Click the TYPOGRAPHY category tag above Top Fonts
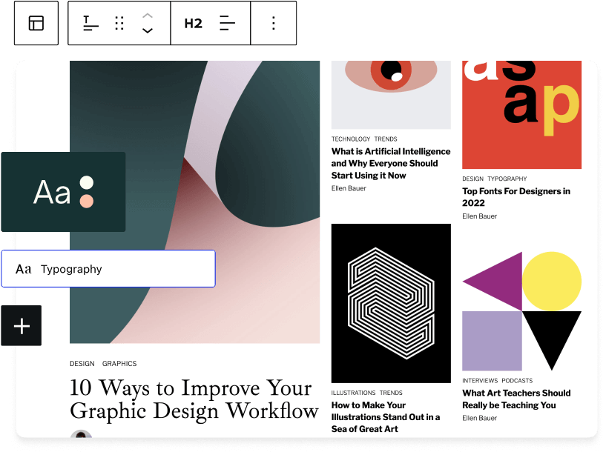Image resolution: width=606 pixels, height=452 pixels. coord(507,179)
